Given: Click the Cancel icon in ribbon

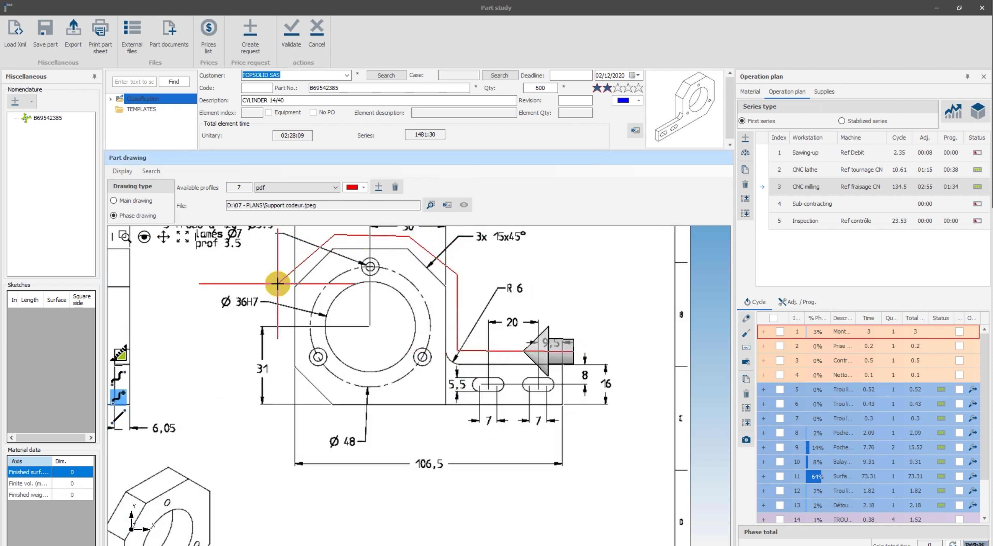Looking at the screenshot, I should tap(317, 28).
